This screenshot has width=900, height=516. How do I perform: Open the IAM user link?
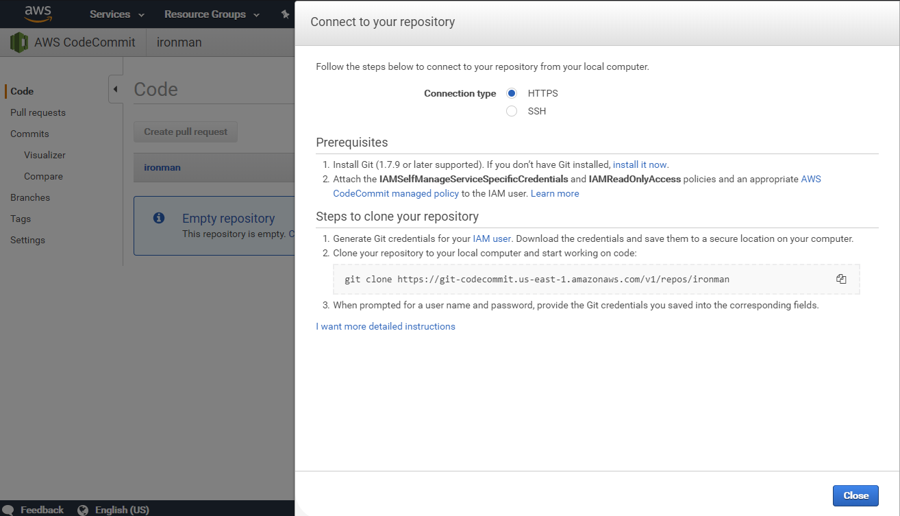(x=492, y=238)
